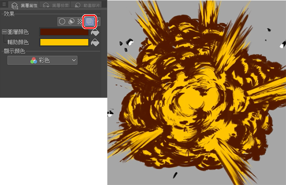
Task: Pick the dark brown layer color swatch
Action: click(64, 32)
